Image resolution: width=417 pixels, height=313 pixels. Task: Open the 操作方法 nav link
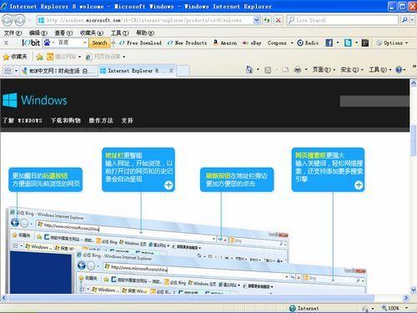pyautogui.click(x=101, y=120)
